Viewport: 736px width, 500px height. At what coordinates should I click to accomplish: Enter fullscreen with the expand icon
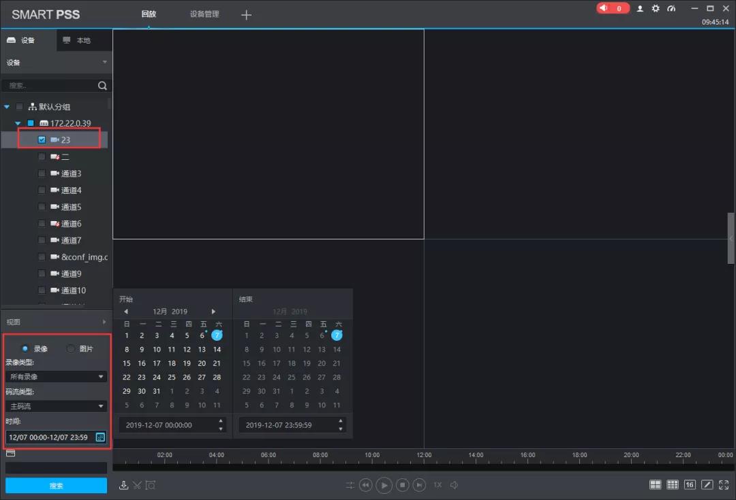pyautogui.click(x=724, y=485)
